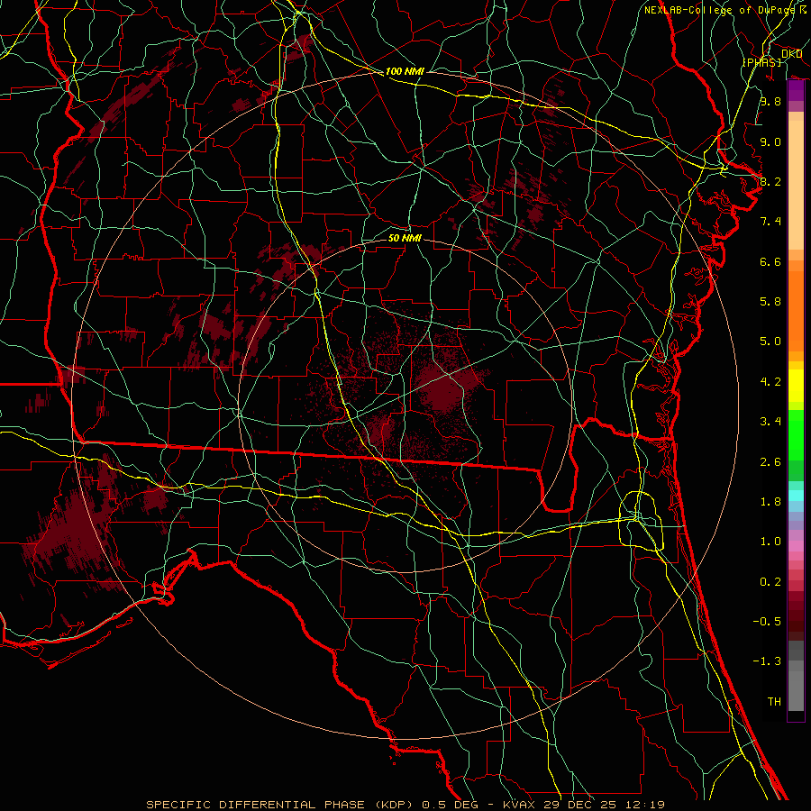Click the 8.2 value on the scale
The height and width of the screenshot is (811, 811).
point(770,181)
